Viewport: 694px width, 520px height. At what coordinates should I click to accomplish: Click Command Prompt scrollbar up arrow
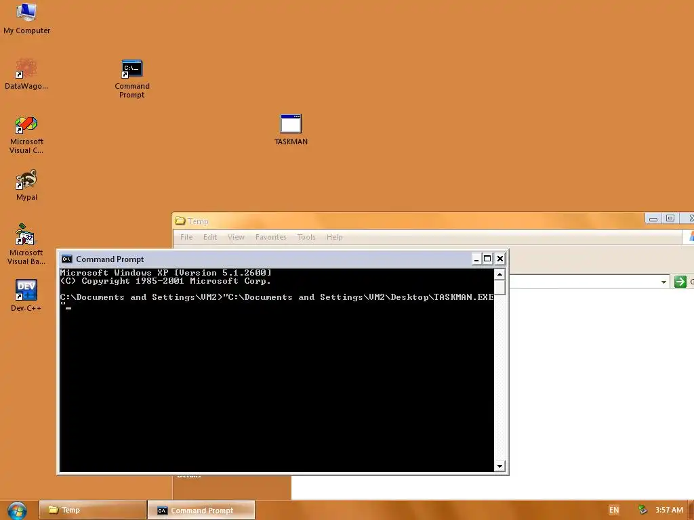coord(499,274)
